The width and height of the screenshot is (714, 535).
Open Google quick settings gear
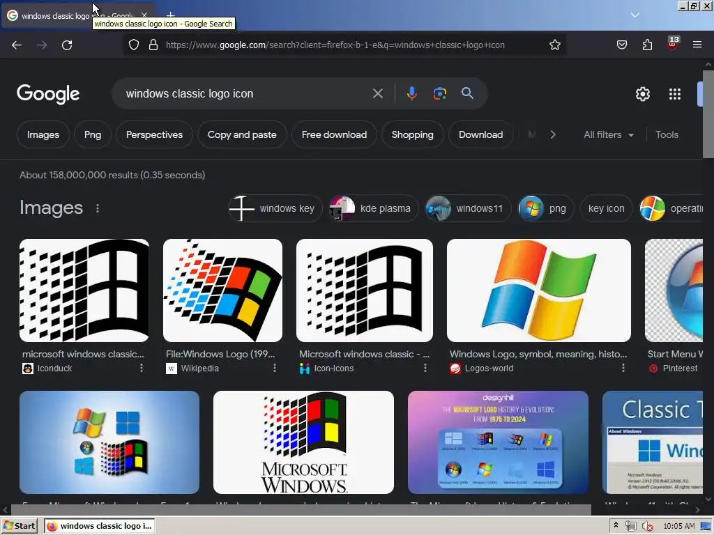pyautogui.click(x=642, y=94)
